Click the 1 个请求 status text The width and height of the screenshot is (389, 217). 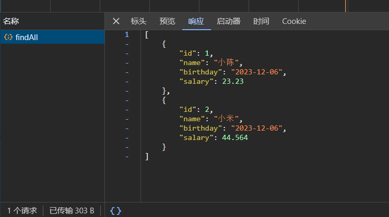pyautogui.click(x=22, y=211)
